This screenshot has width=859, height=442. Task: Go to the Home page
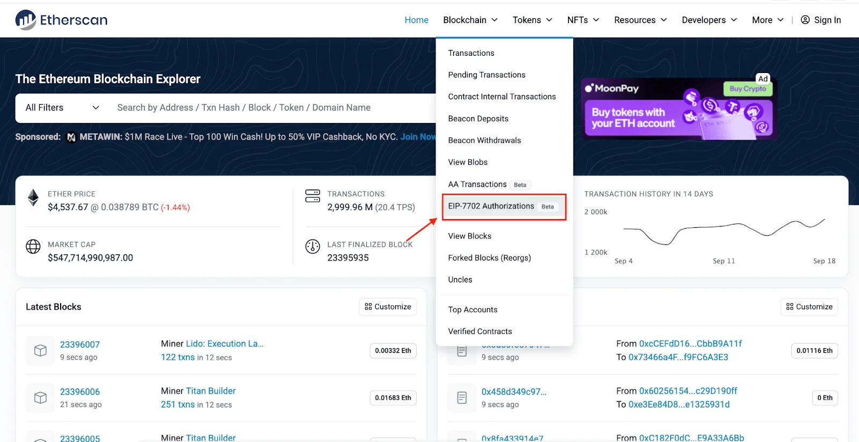[417, 20]
